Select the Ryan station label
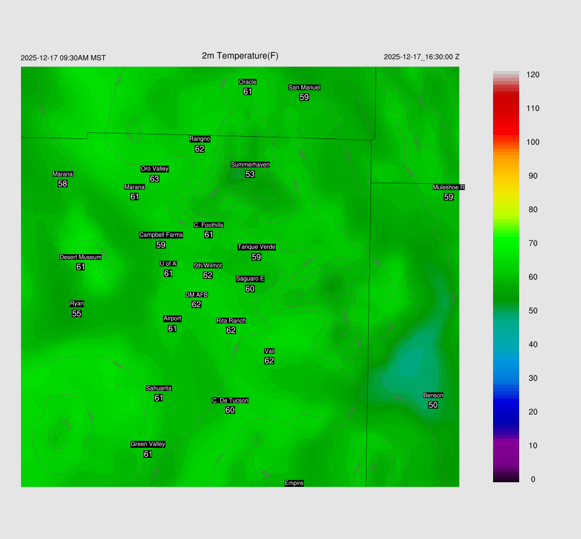 [77, 304]
